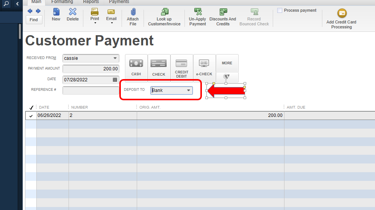Click the Reference # input field

(x=91, y=90)
